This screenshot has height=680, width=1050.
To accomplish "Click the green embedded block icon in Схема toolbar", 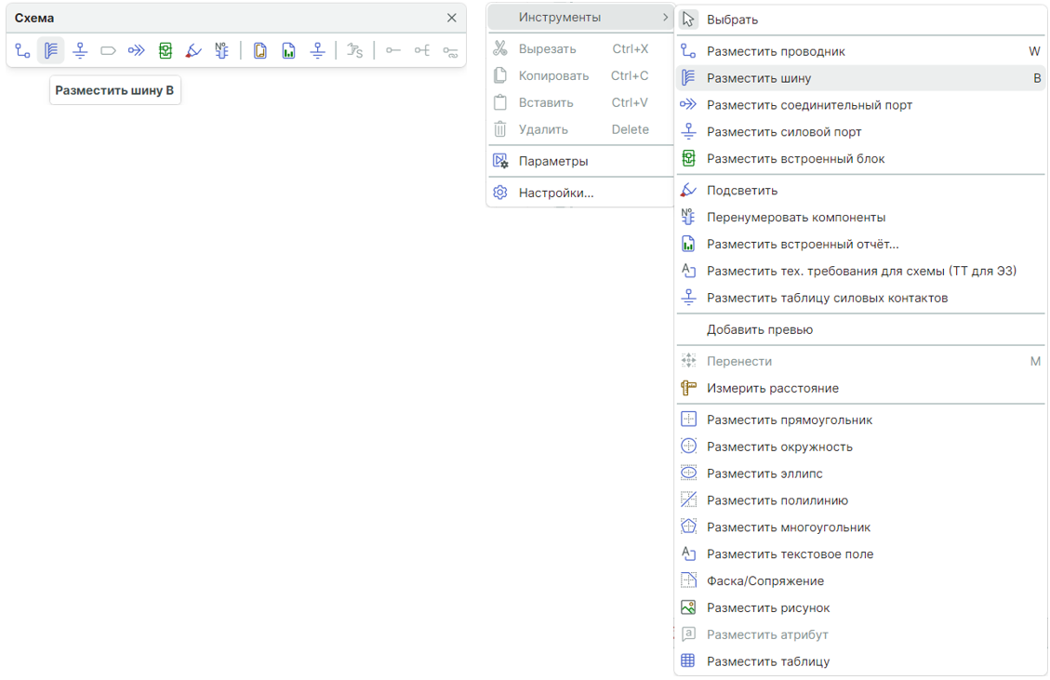I will (x=166, y=50).
